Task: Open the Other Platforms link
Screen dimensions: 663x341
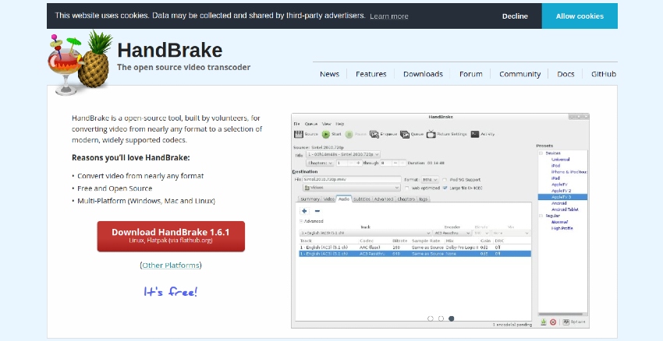Action: point(171,265)
